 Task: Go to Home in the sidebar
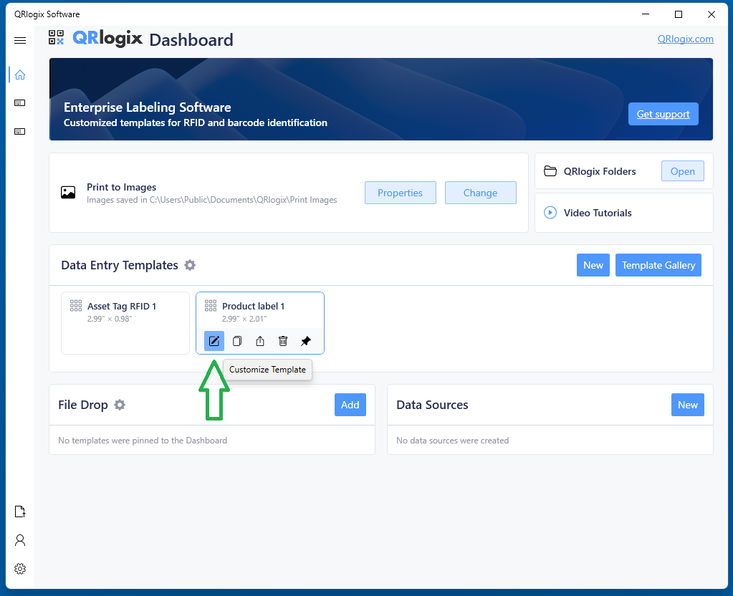point(20,74)
